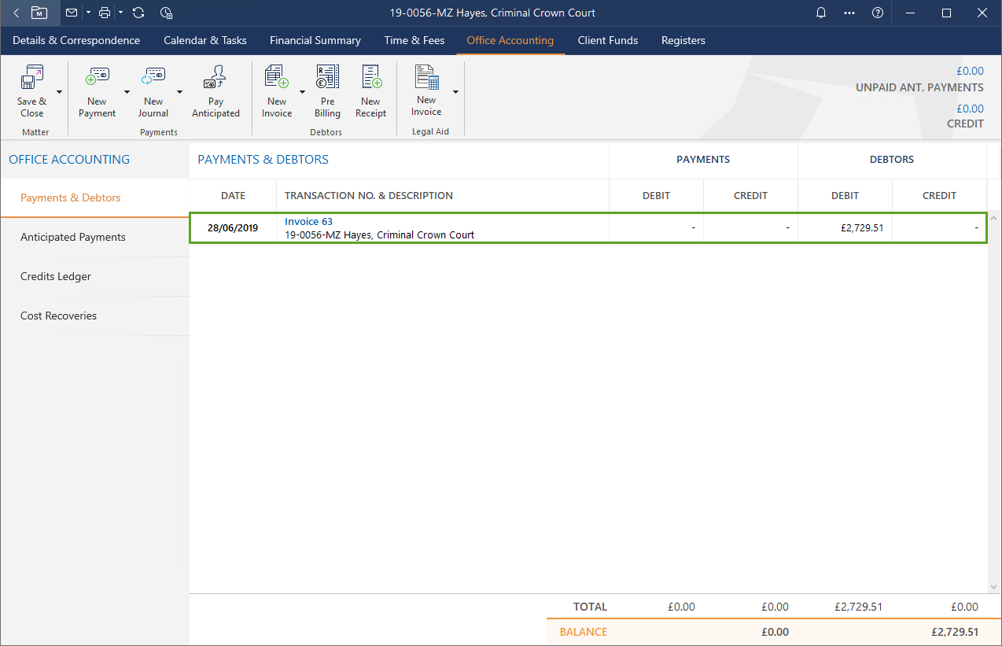Expand the New Payment dropdown arrow

127,92
